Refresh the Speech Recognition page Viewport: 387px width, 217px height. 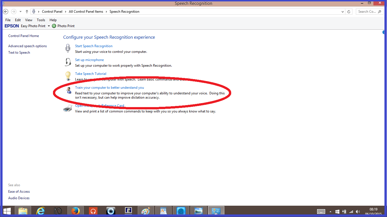349,12
